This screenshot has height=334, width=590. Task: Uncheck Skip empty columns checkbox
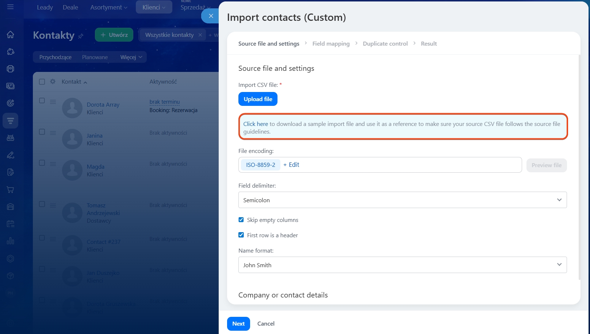[241, 220]
